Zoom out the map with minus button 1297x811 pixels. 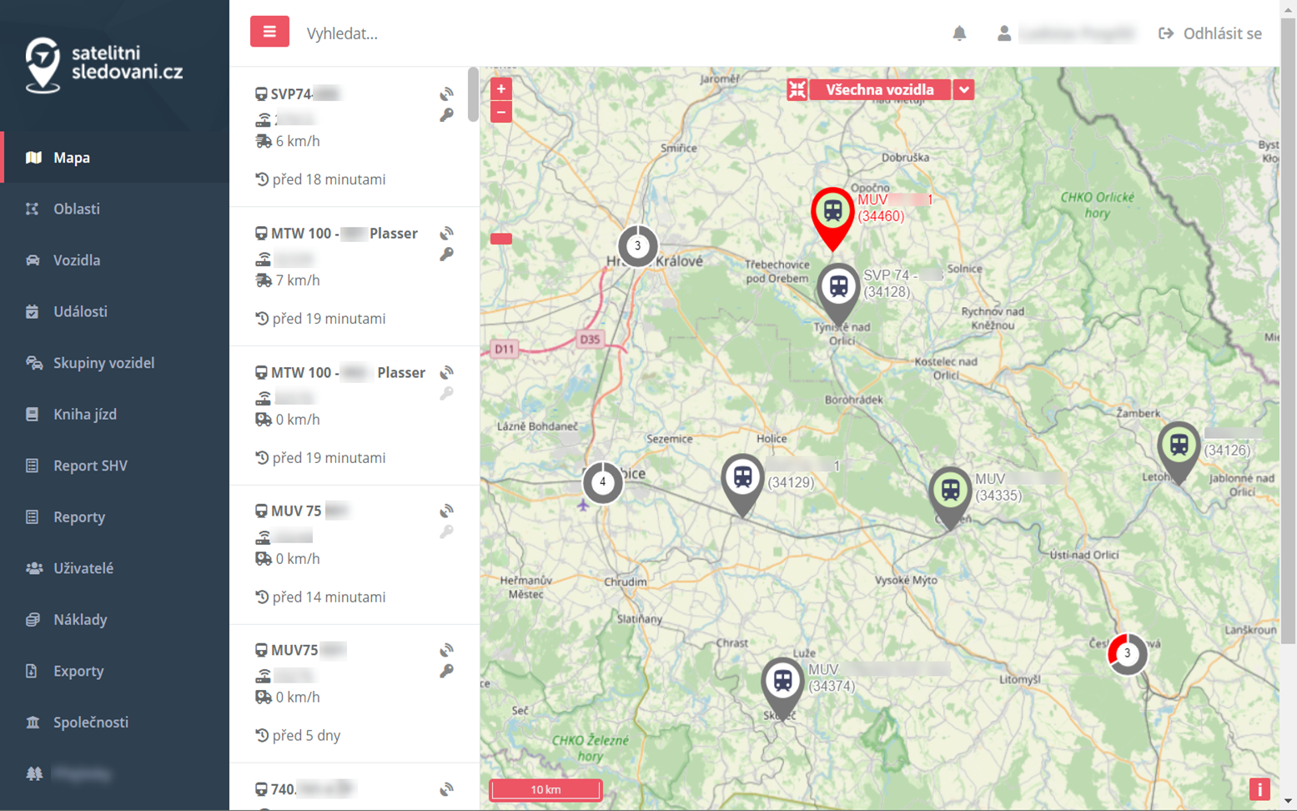tap(501, 112)
